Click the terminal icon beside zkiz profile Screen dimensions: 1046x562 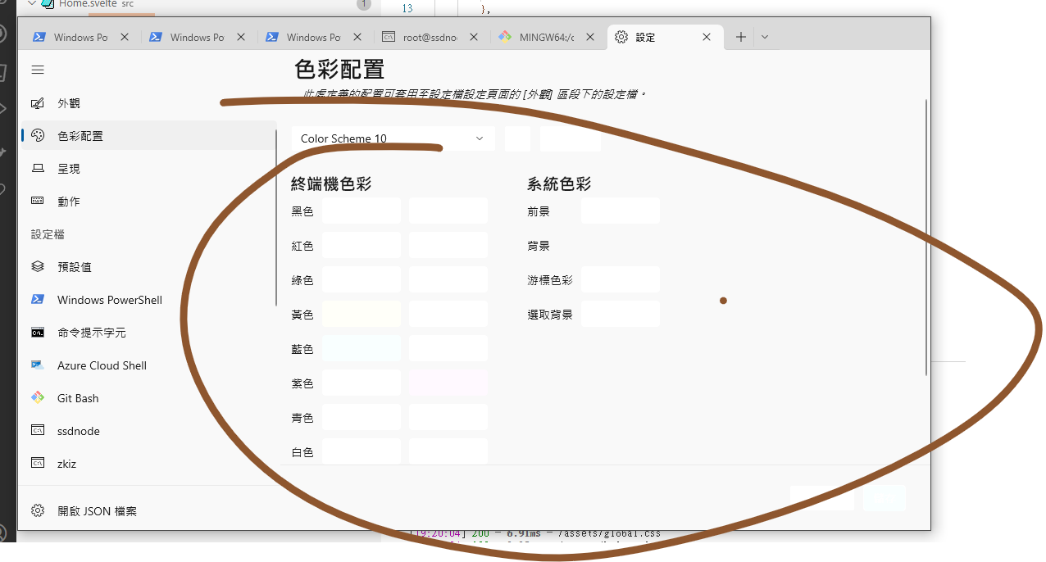coord(38,464)
